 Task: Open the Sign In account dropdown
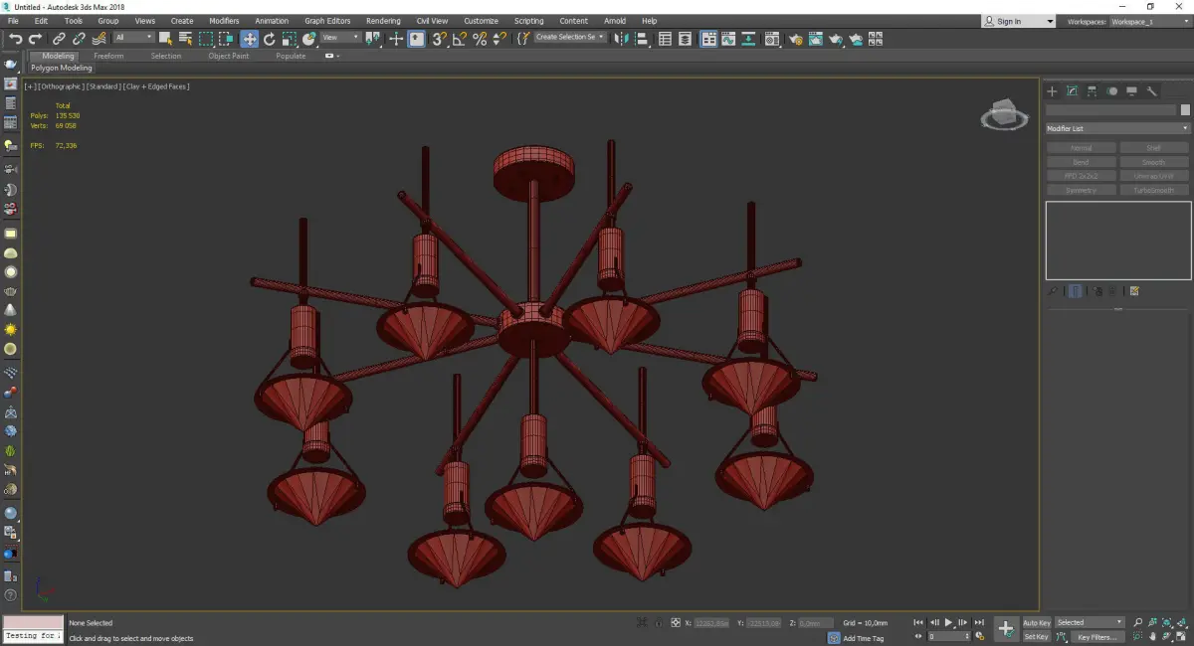[1018, 21]
